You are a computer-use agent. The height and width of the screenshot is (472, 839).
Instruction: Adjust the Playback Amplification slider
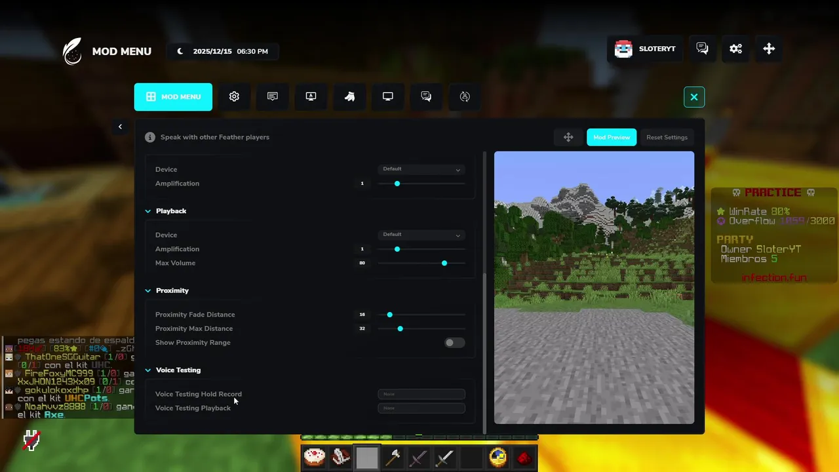point(421,249)
